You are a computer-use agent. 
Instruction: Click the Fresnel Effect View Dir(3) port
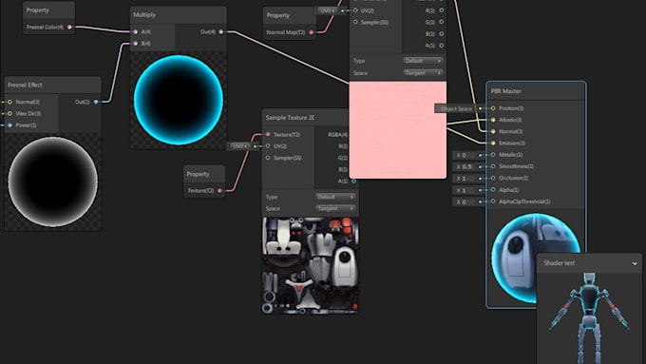pyautogui.click(x=9, y=113)
